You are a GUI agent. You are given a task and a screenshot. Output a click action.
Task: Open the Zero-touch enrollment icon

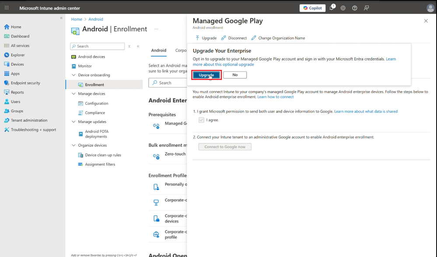click(x=156, y=156)
